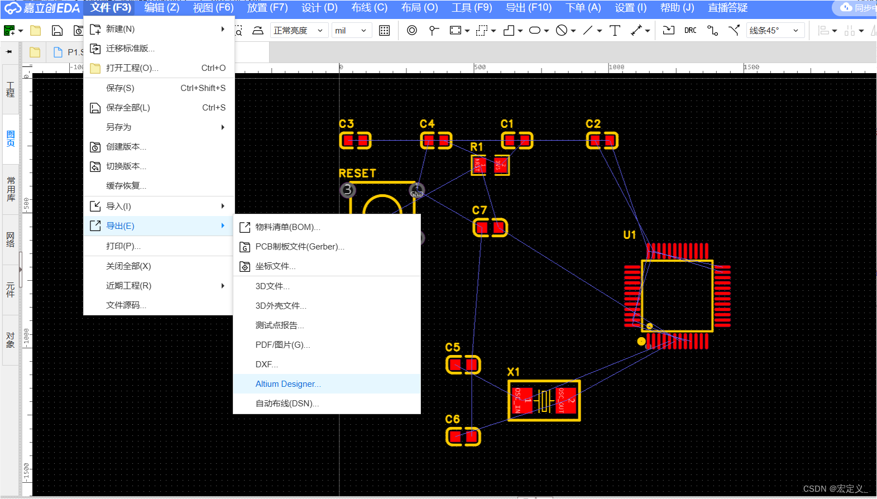The image size is (877, 499).
Task: Click 文件源码... in File menu
Action: tap(159, 305)
